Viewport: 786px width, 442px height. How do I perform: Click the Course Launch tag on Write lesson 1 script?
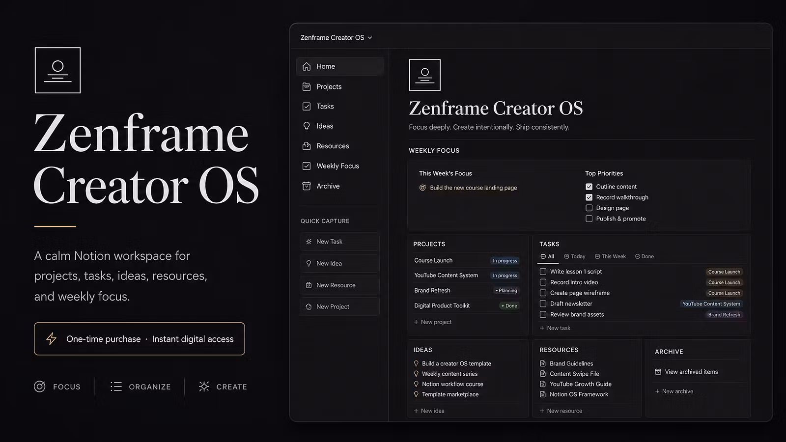tap(724, 272)
